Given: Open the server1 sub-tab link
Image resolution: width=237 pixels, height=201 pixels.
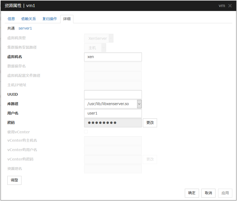Looking at the screenshot, I should [x=25, y=28].
